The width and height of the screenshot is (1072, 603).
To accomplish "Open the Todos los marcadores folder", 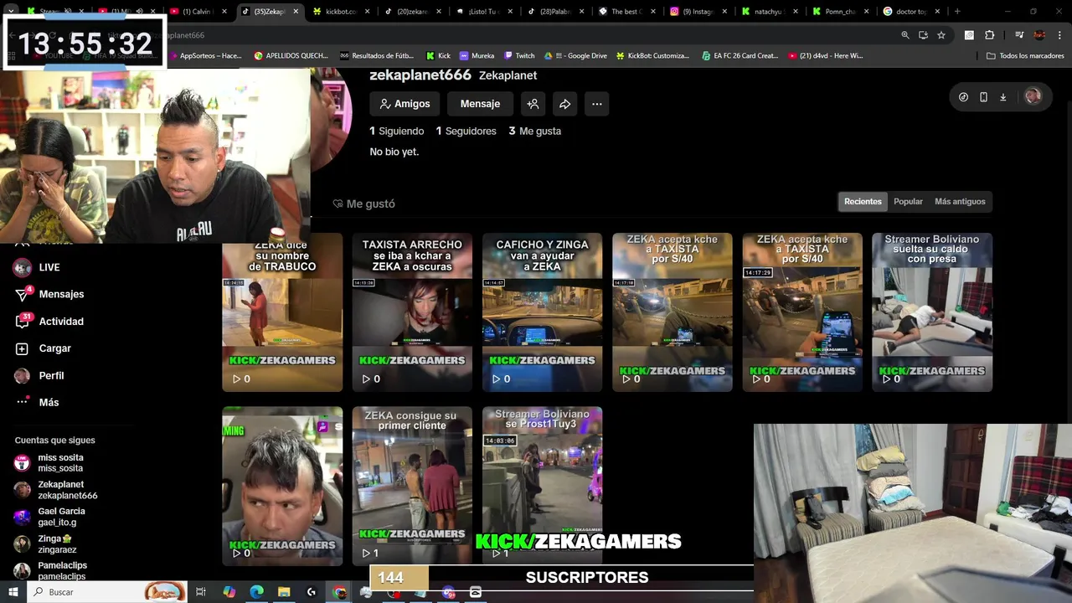I will pyautogui.click(x=1025, y=55).
